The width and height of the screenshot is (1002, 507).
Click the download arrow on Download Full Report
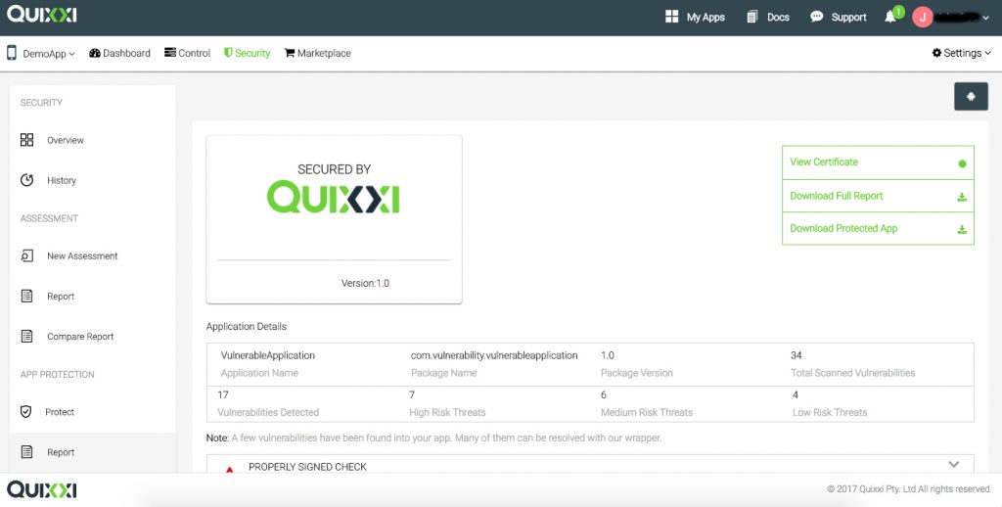pyautogui.click(x=962, y=197)
